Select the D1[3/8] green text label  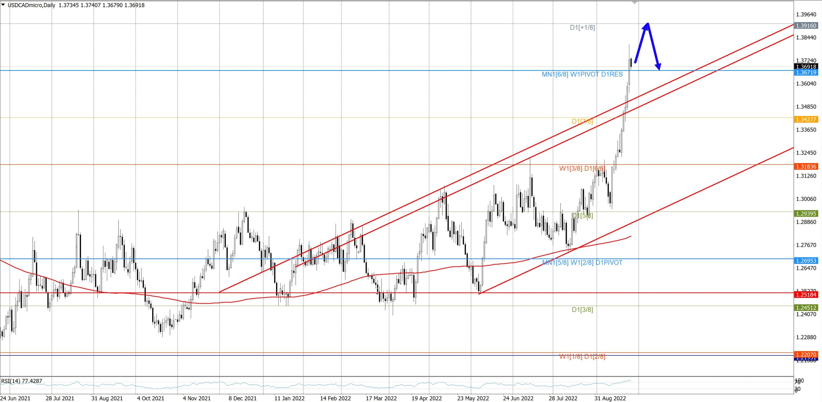582,310
